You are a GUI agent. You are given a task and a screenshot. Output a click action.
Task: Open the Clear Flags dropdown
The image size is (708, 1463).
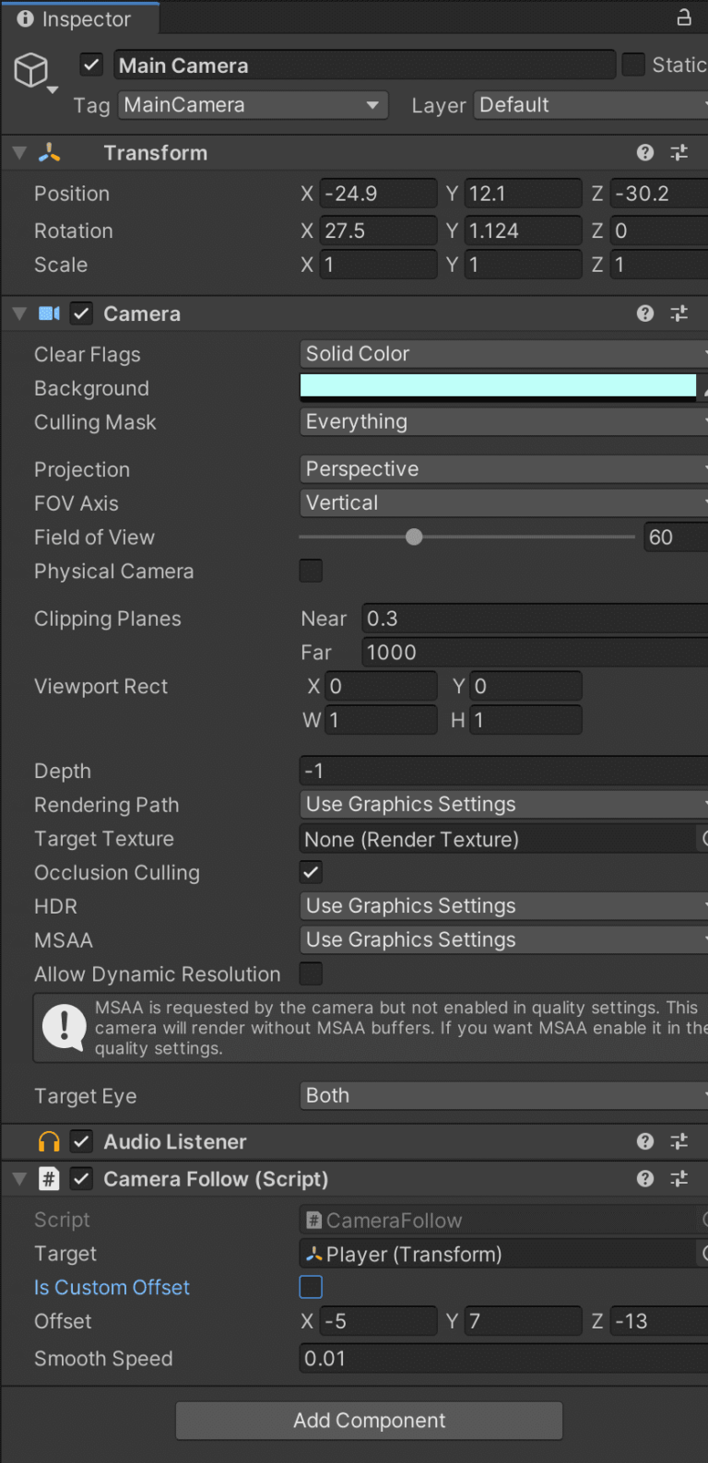point(503,354)
